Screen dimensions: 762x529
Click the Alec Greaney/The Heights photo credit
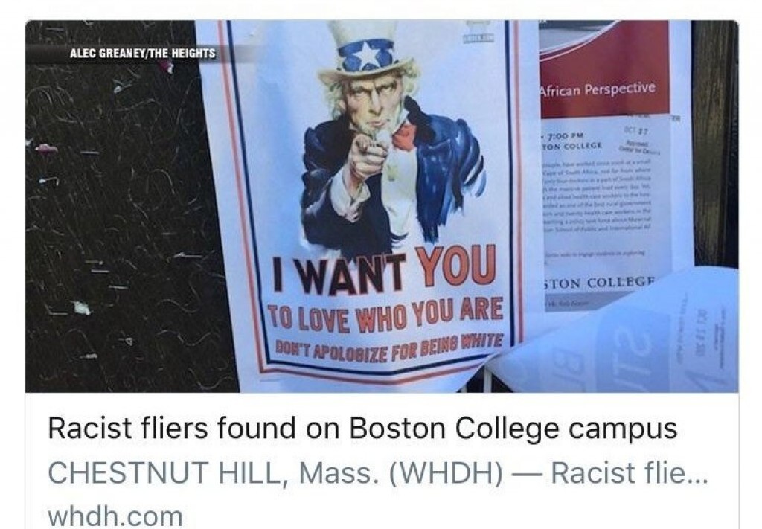coord(142,54)
